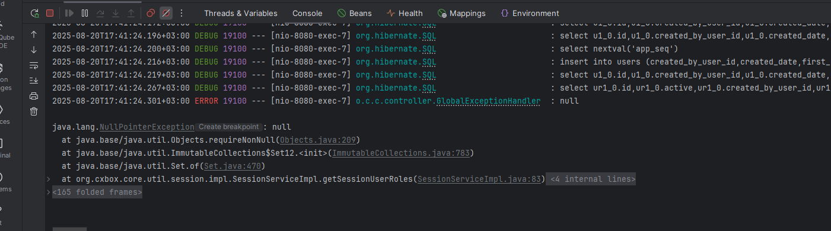The height and width of the screenshot is (231, 831).
Task: Click timestamp 2025-08-20T17:41:24.216+03:00
Action: pos(121,62)
